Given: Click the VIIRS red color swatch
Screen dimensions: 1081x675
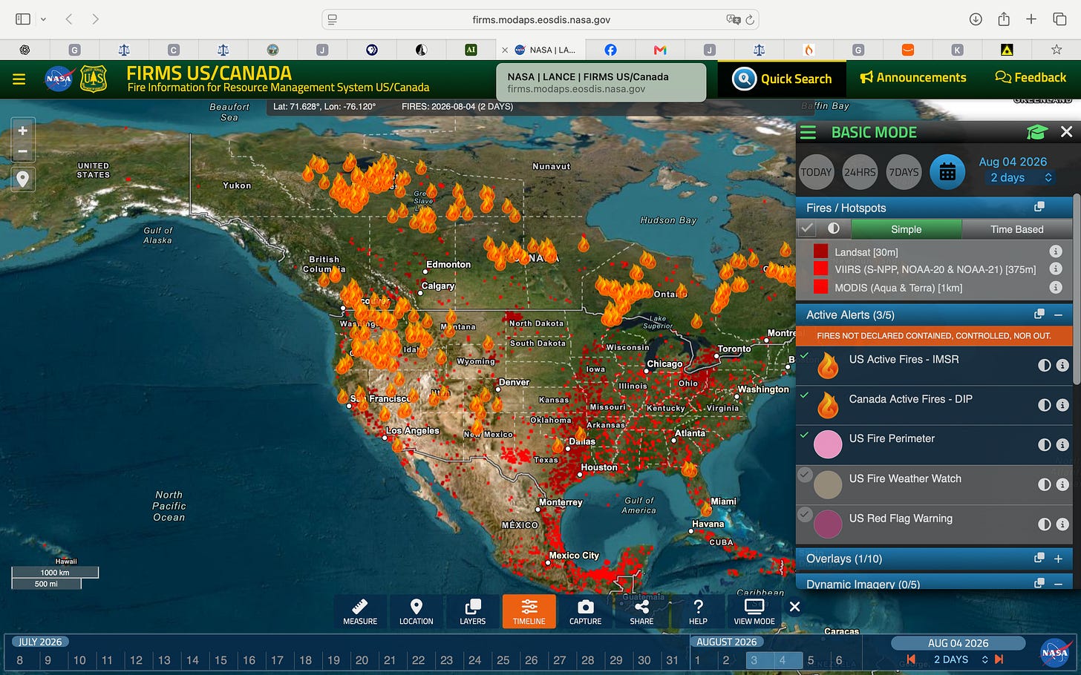Looking at the screenshot, I should 820,269.
